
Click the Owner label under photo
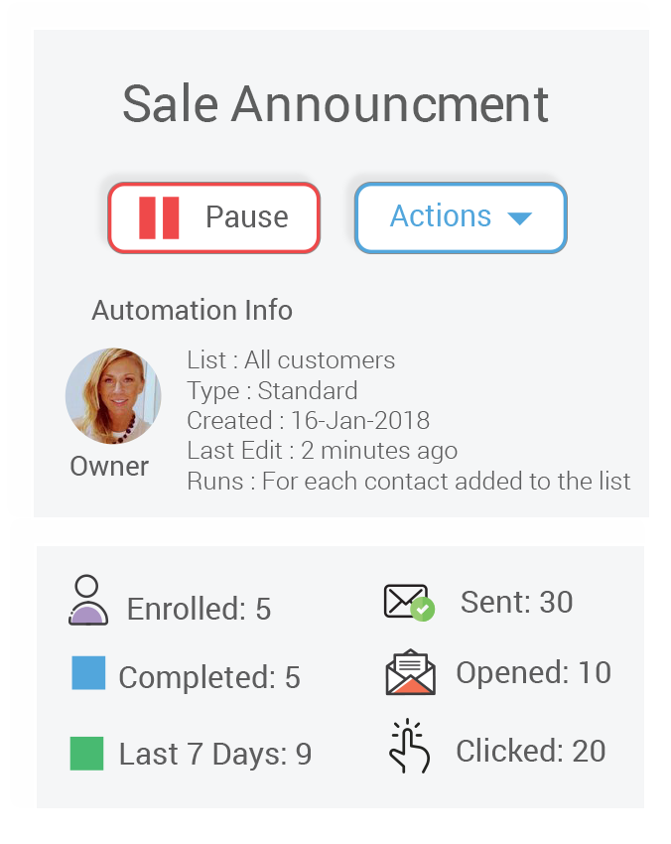[109, 466]
